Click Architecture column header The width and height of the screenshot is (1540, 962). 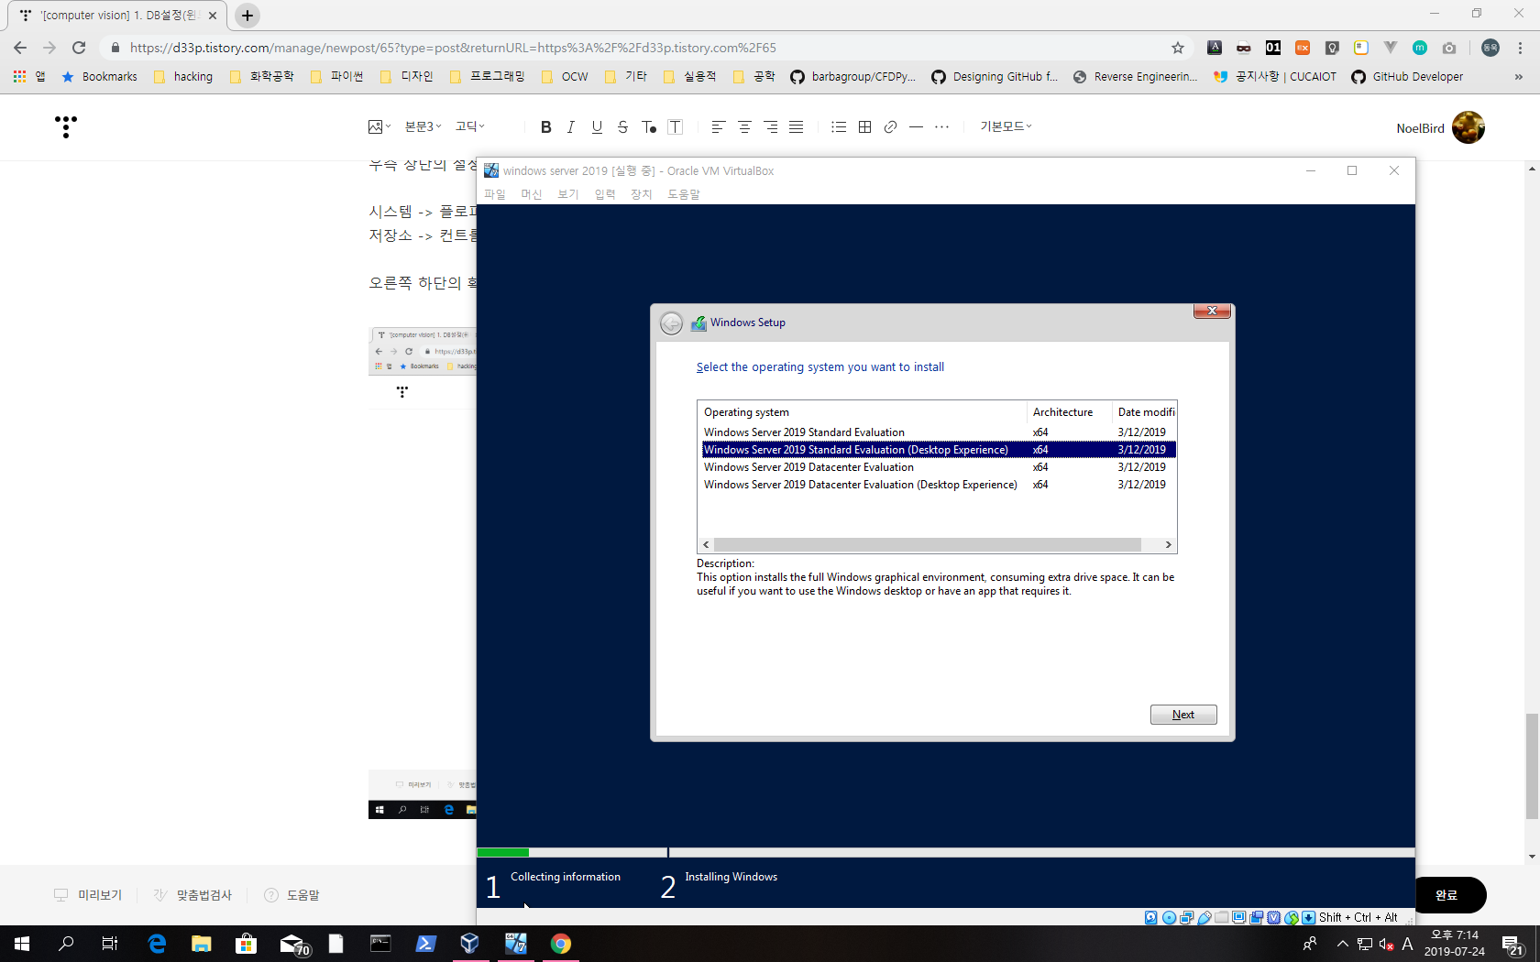tap(1069, 412)
